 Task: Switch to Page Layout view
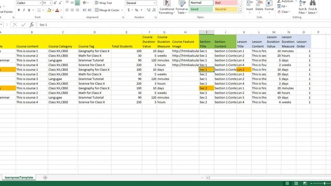click(296, 183)
